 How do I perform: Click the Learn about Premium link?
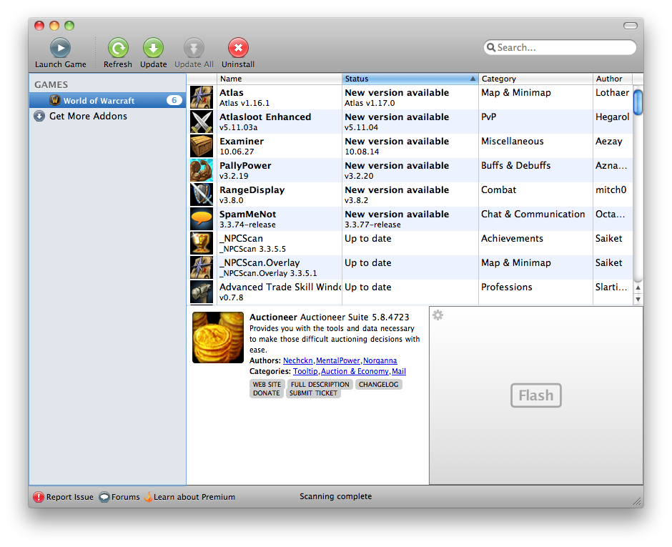194,497
